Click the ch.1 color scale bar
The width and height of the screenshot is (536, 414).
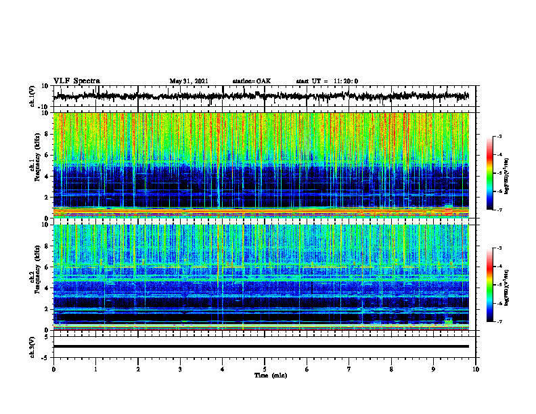pos(490,173)
